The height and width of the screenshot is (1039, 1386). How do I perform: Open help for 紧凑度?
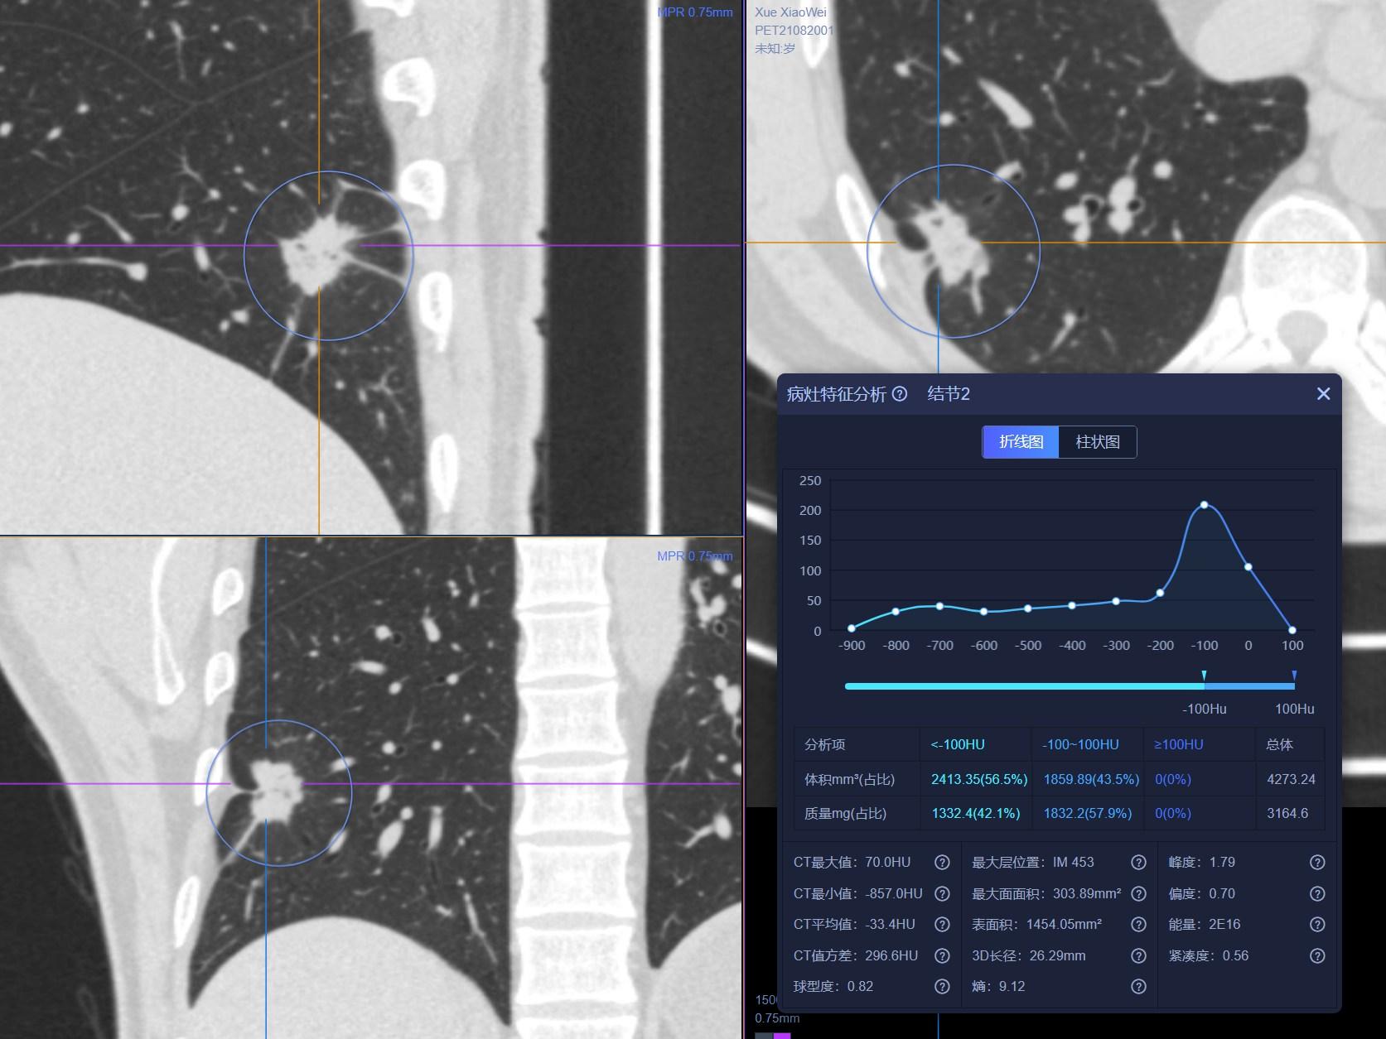point(1317,955)
